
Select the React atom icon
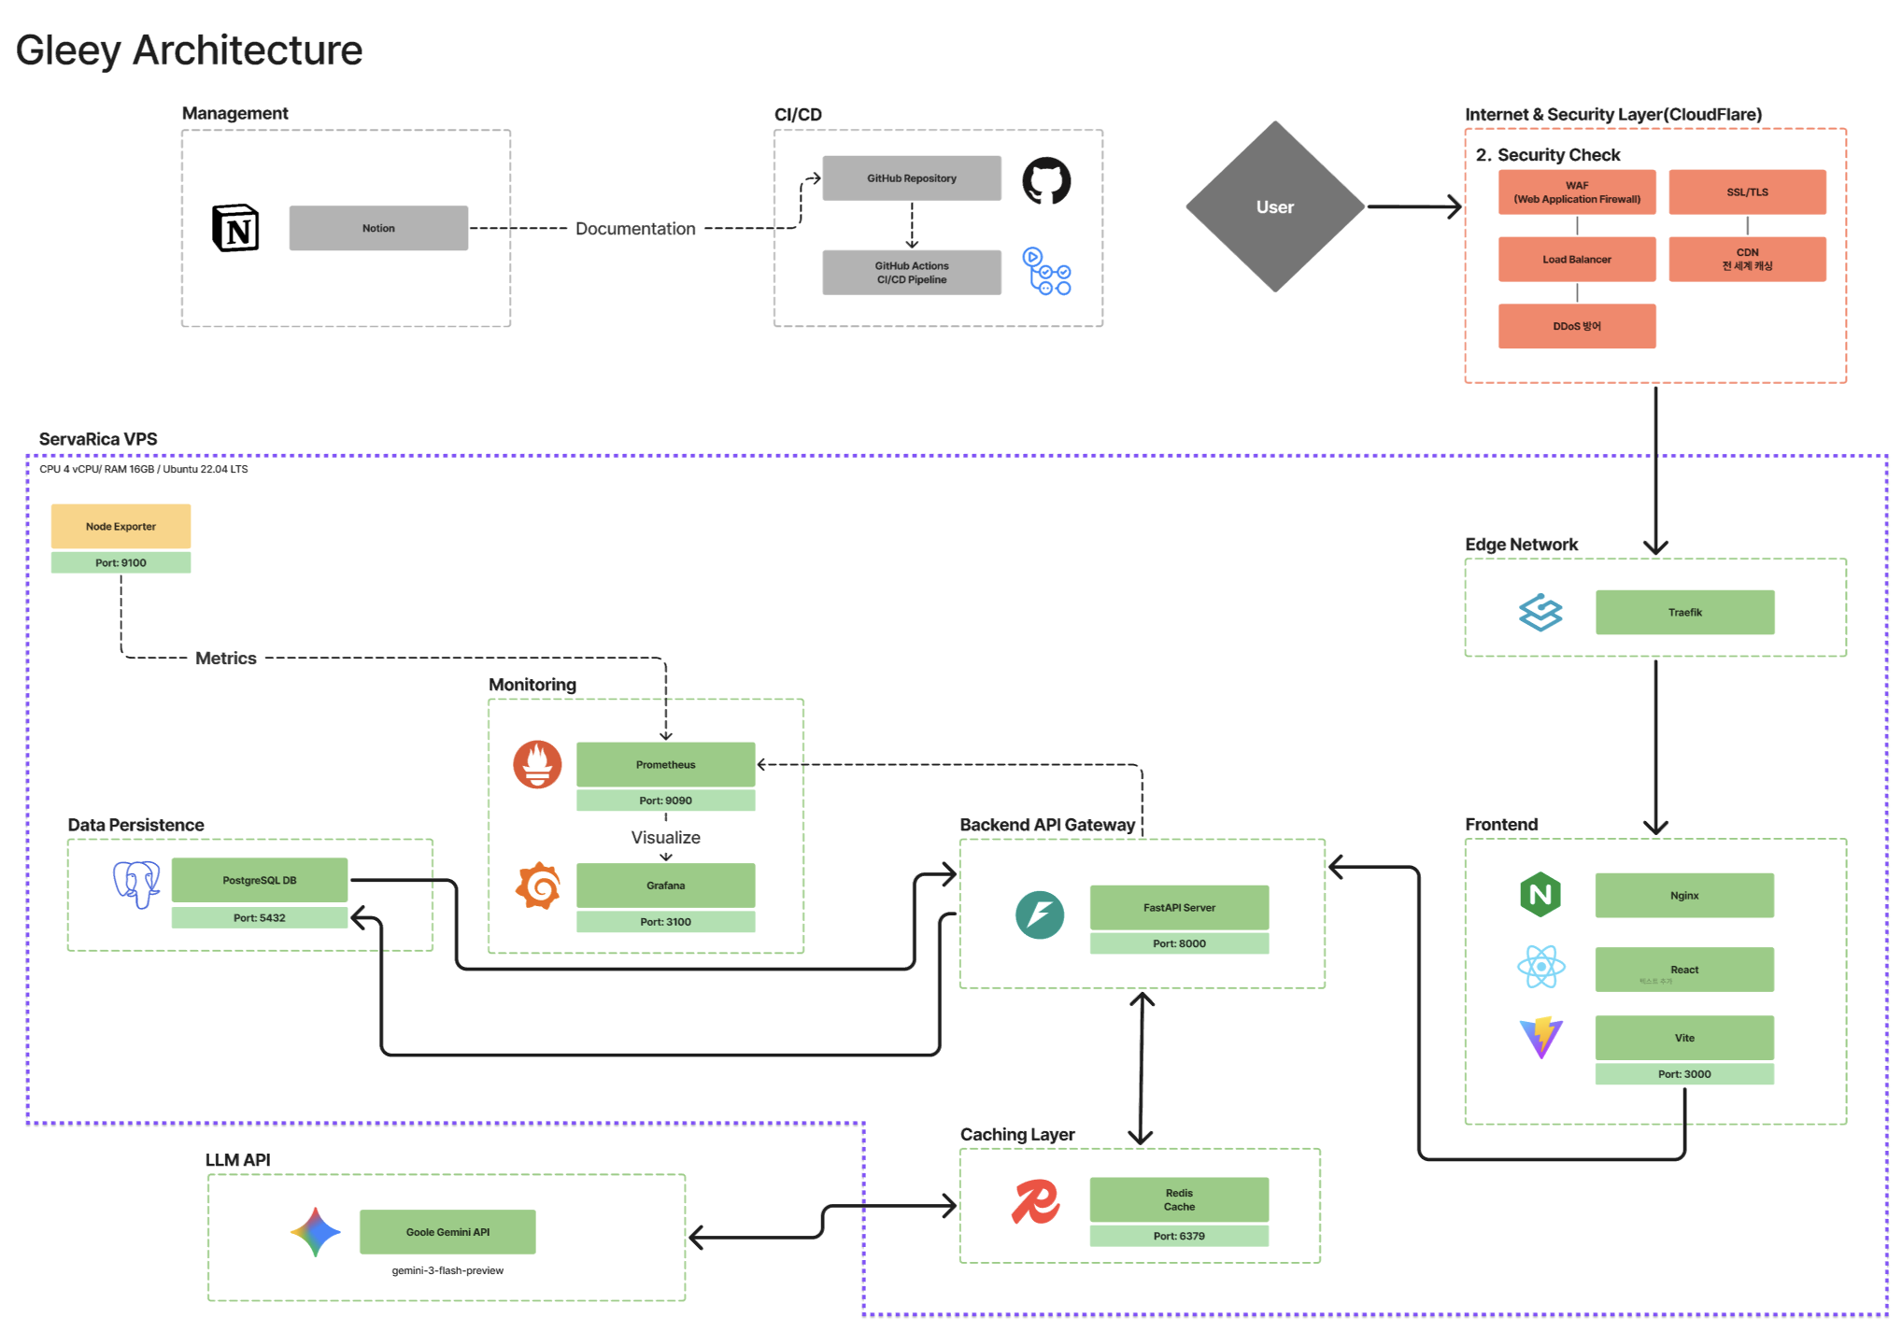coord(1540,967)
